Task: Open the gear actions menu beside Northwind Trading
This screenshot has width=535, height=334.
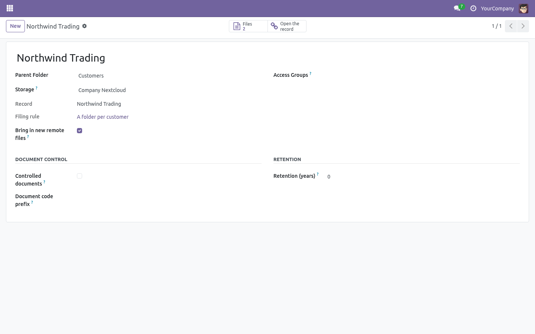Action: (x=85, y=26)
